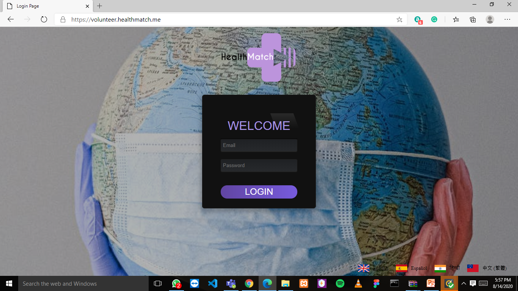Click the red flag beside 中文
518x291 pixels.
point(473,268)
